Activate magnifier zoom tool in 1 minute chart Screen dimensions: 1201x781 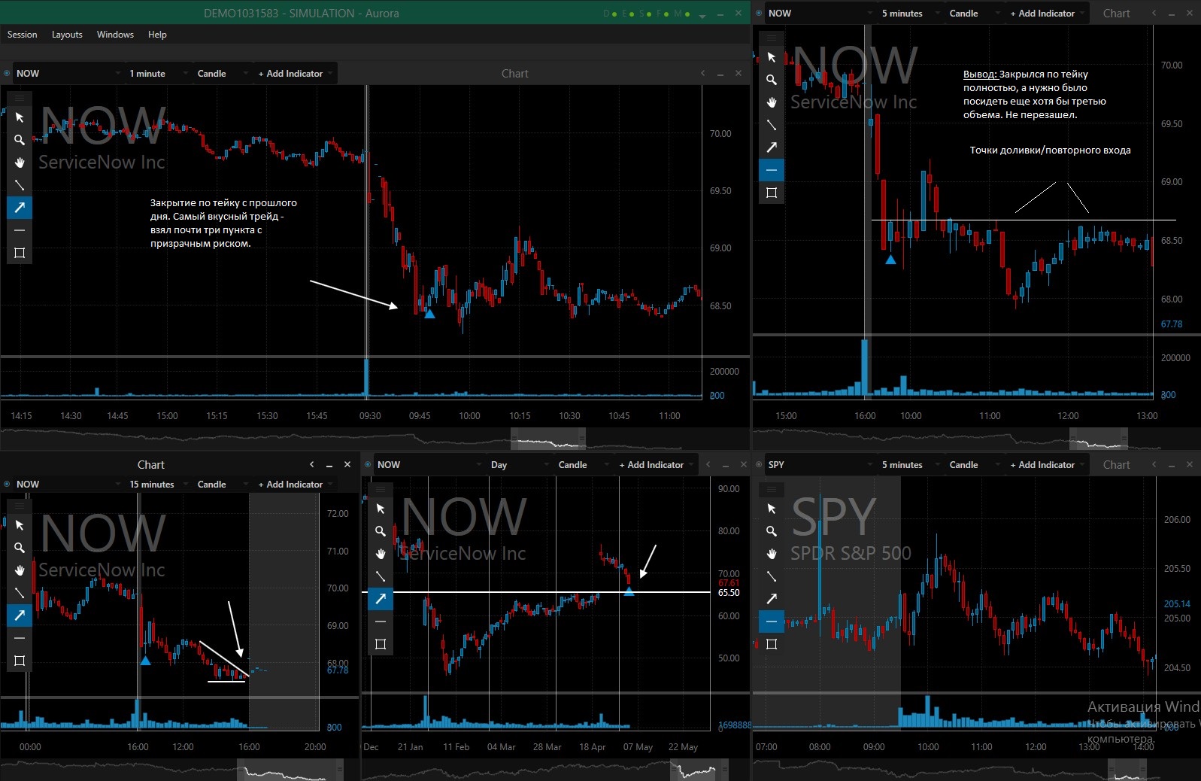point(20,140)
